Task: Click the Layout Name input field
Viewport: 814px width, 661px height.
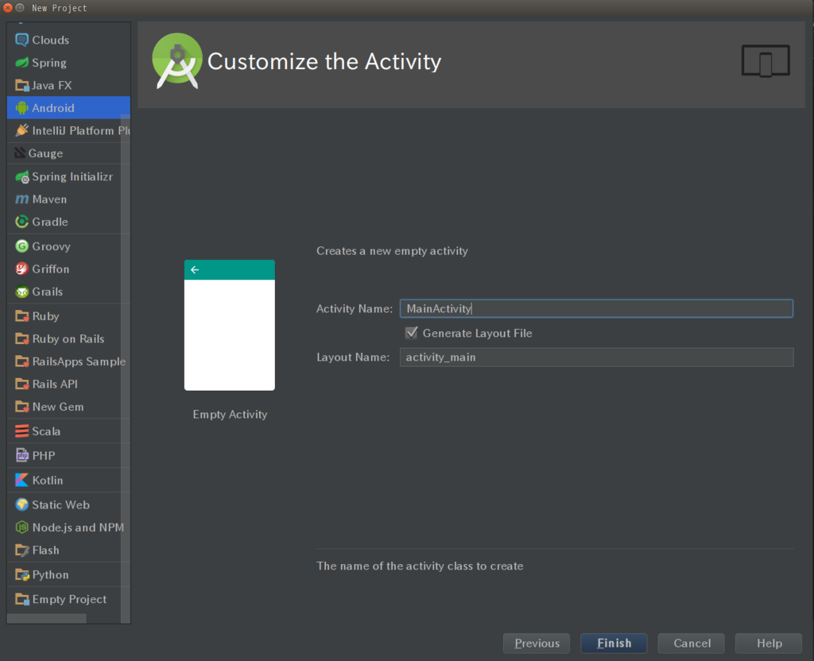Action: [596, 358]
